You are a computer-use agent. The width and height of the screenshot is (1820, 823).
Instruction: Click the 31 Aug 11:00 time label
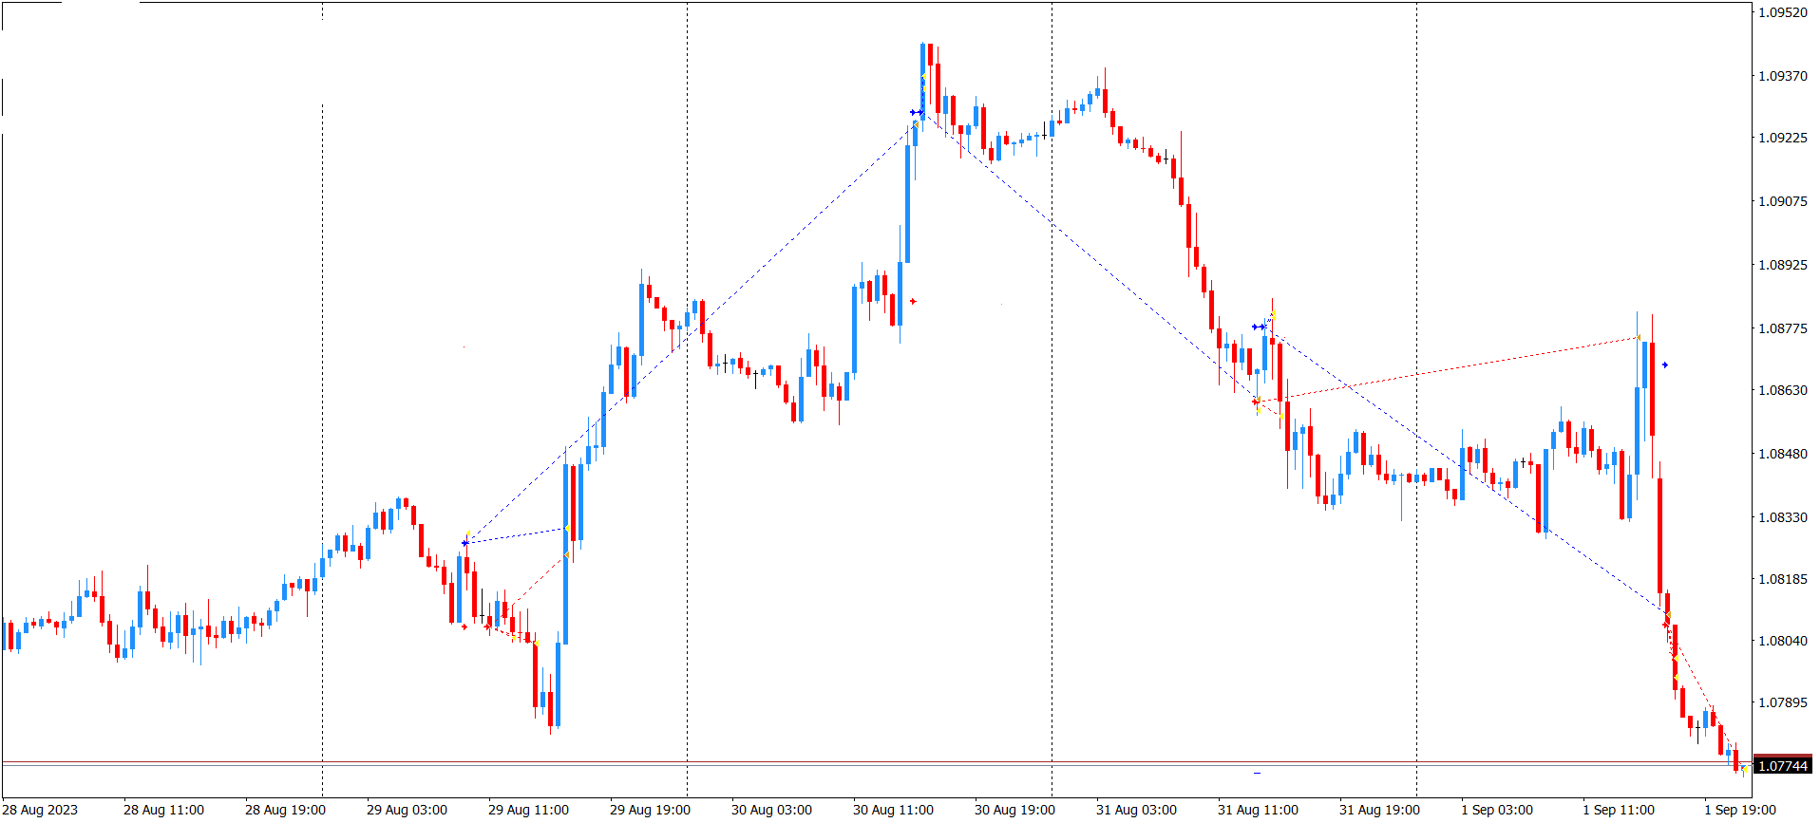(1258, 810)
